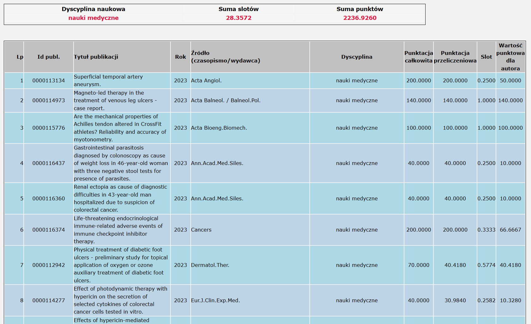This screenshot has height=324, width=531.
Task: Click the 'Punktacja całkowita' column header
Action: pyautogui.click(x=418, y=57)
